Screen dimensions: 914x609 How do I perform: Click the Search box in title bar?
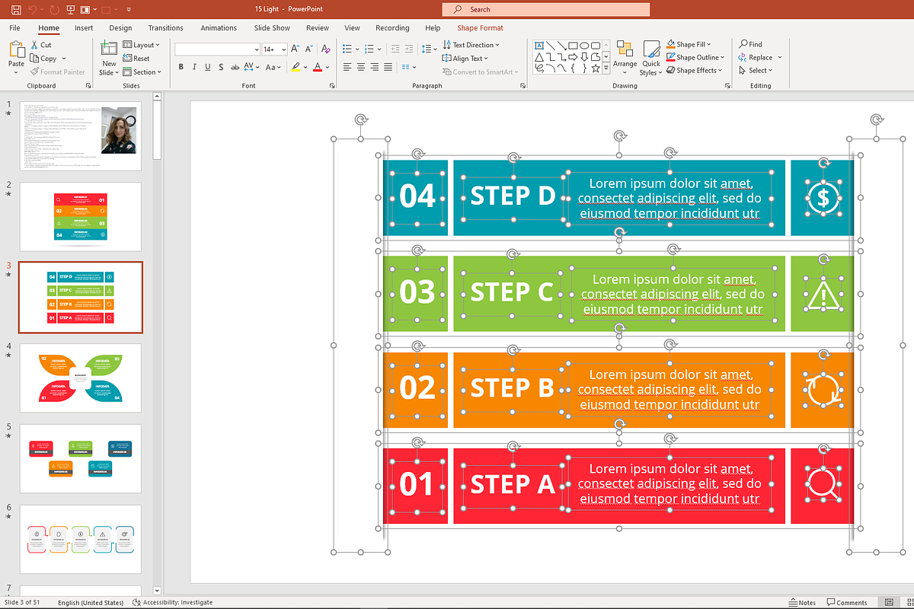pos(545,9)
